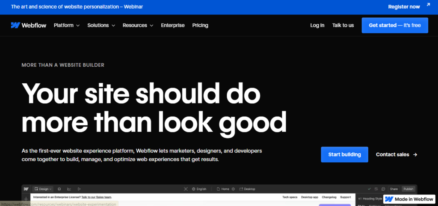Expand the Resources dropdown menu
Screen dimensions: 438x206
[x=138, y=25]
